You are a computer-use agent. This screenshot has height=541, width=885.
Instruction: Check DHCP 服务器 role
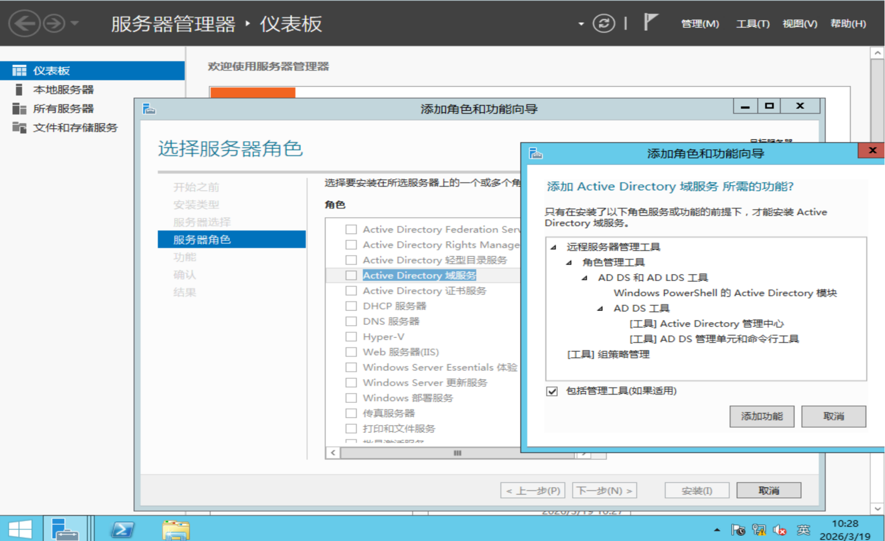pyautogui.click(x=351, y=306)
